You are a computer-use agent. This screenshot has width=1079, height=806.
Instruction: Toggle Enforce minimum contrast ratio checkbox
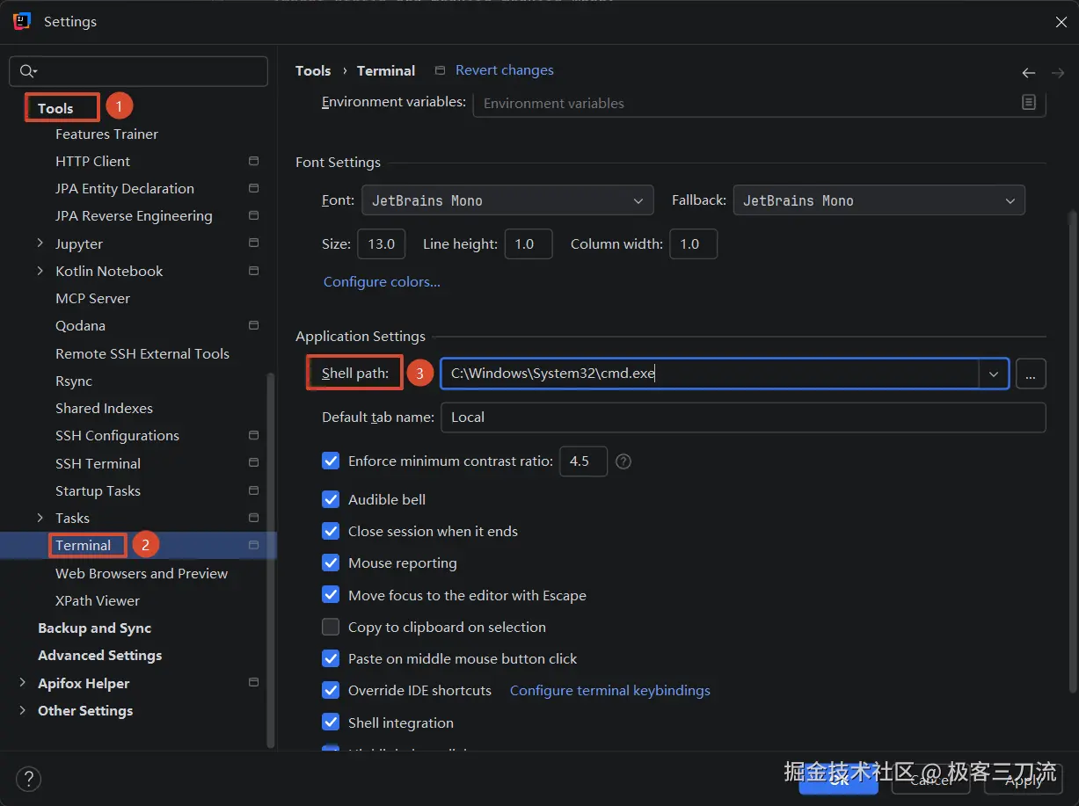(331, 461)
